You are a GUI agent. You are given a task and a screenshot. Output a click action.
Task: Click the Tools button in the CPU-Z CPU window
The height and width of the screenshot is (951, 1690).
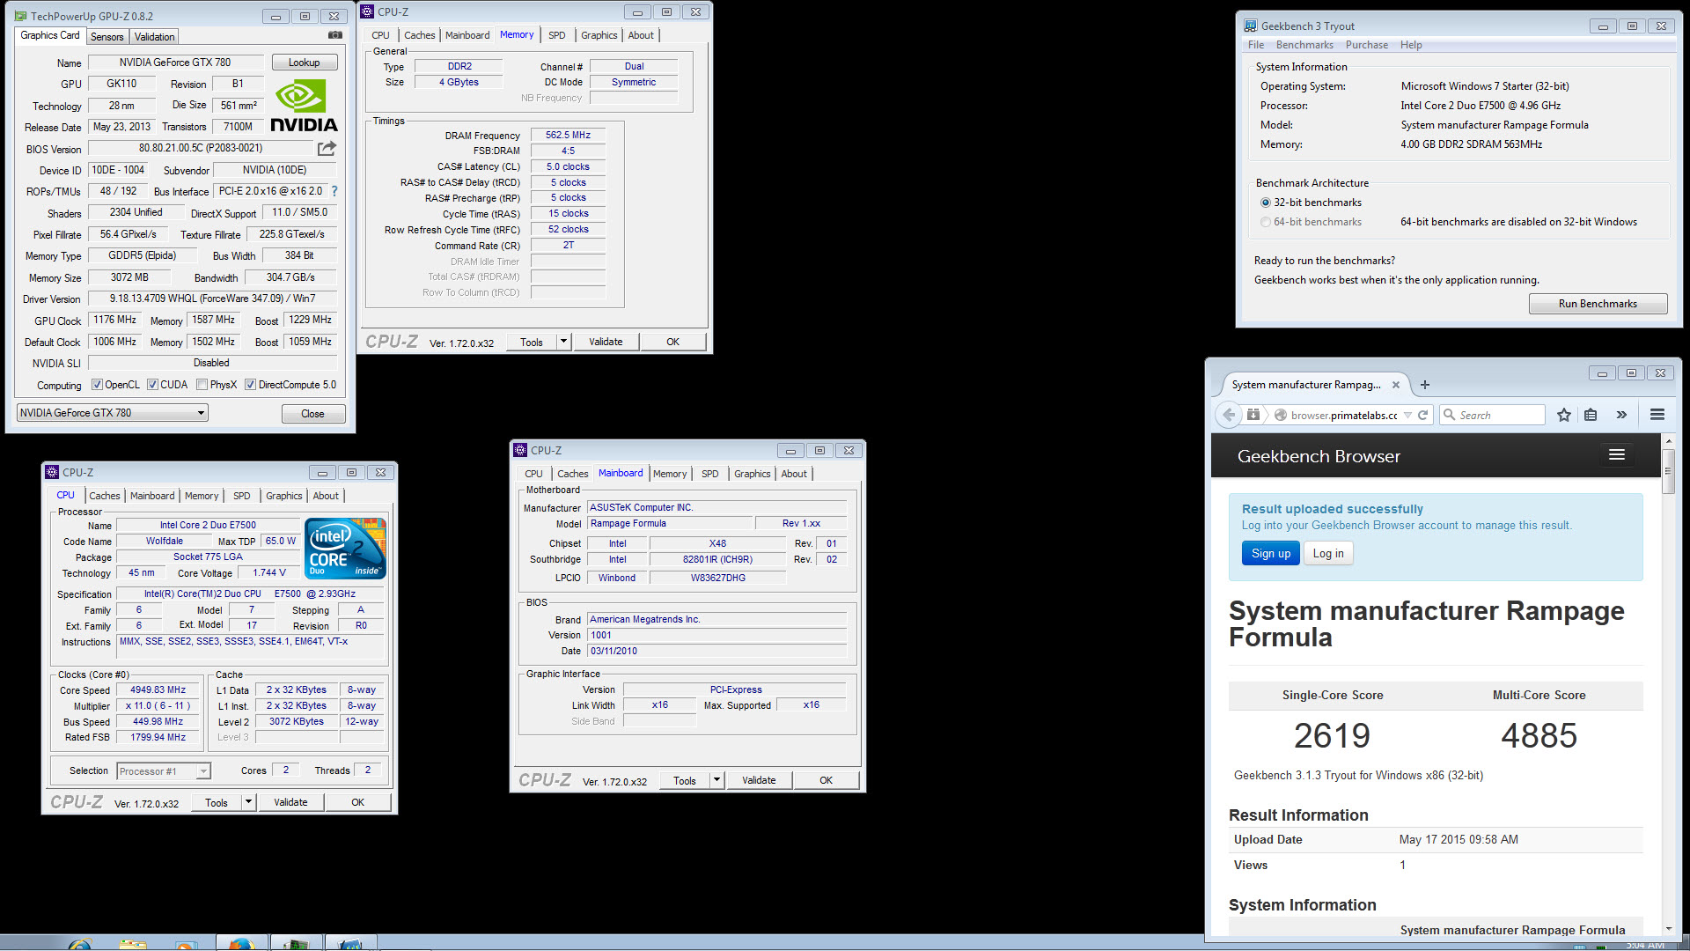coord(217,802)
